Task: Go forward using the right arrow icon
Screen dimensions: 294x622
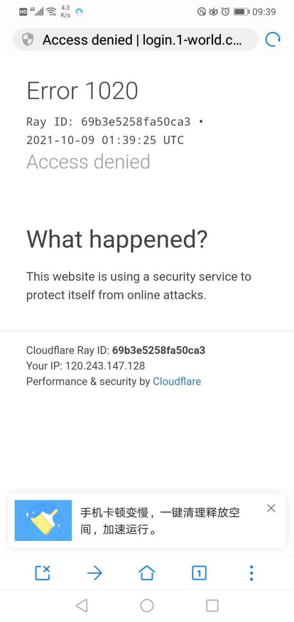Action: point(95,573)
